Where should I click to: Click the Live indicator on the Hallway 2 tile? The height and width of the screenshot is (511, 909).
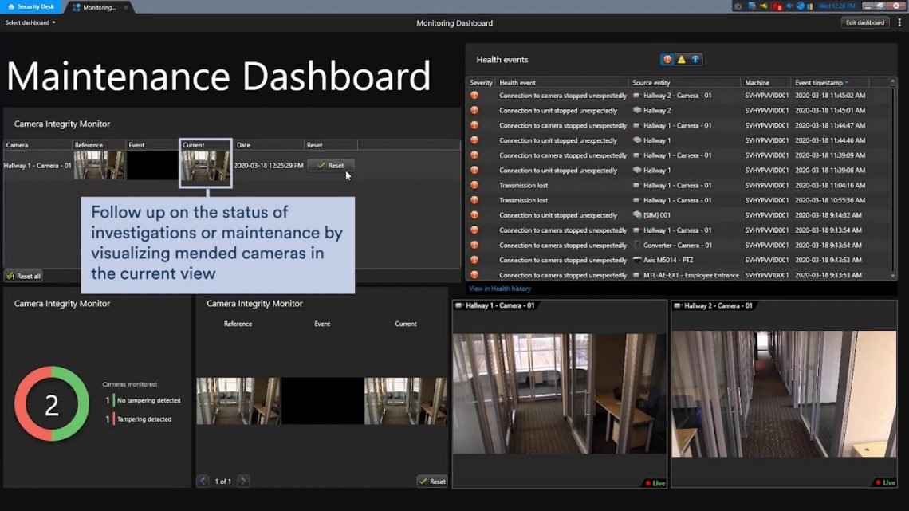[883, 482]
